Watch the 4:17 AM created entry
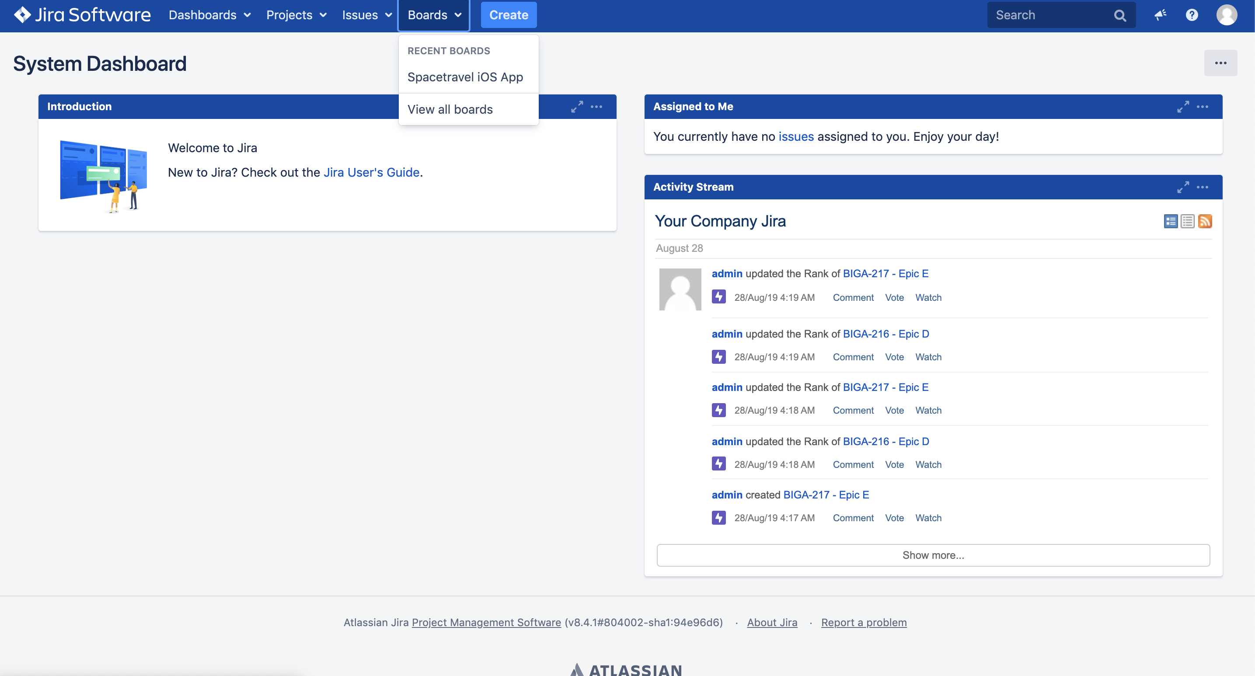Screen dimensions: 1255x676 point(928,518)
